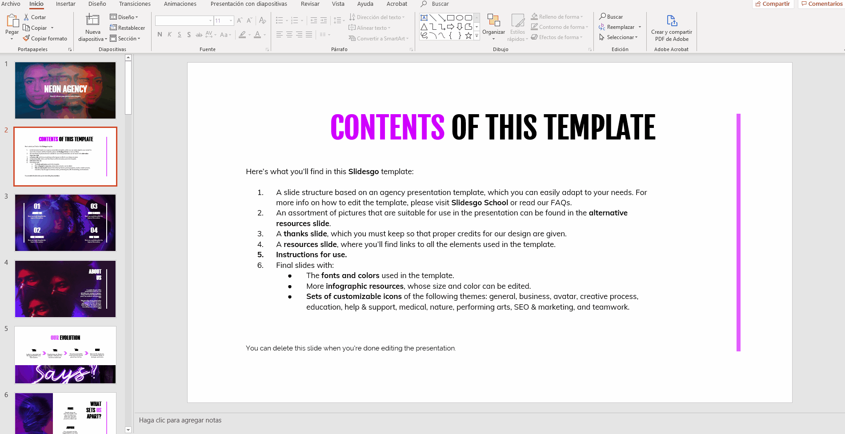Align text left
The image size is (845, 434).
click(279, 35)
